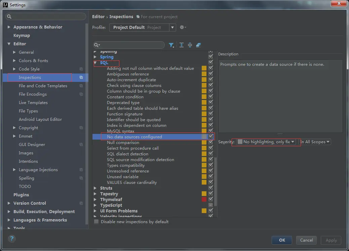Click the project-level icon beside GUI Designer
The image size is (349, 251).
[x=81, y=145]
